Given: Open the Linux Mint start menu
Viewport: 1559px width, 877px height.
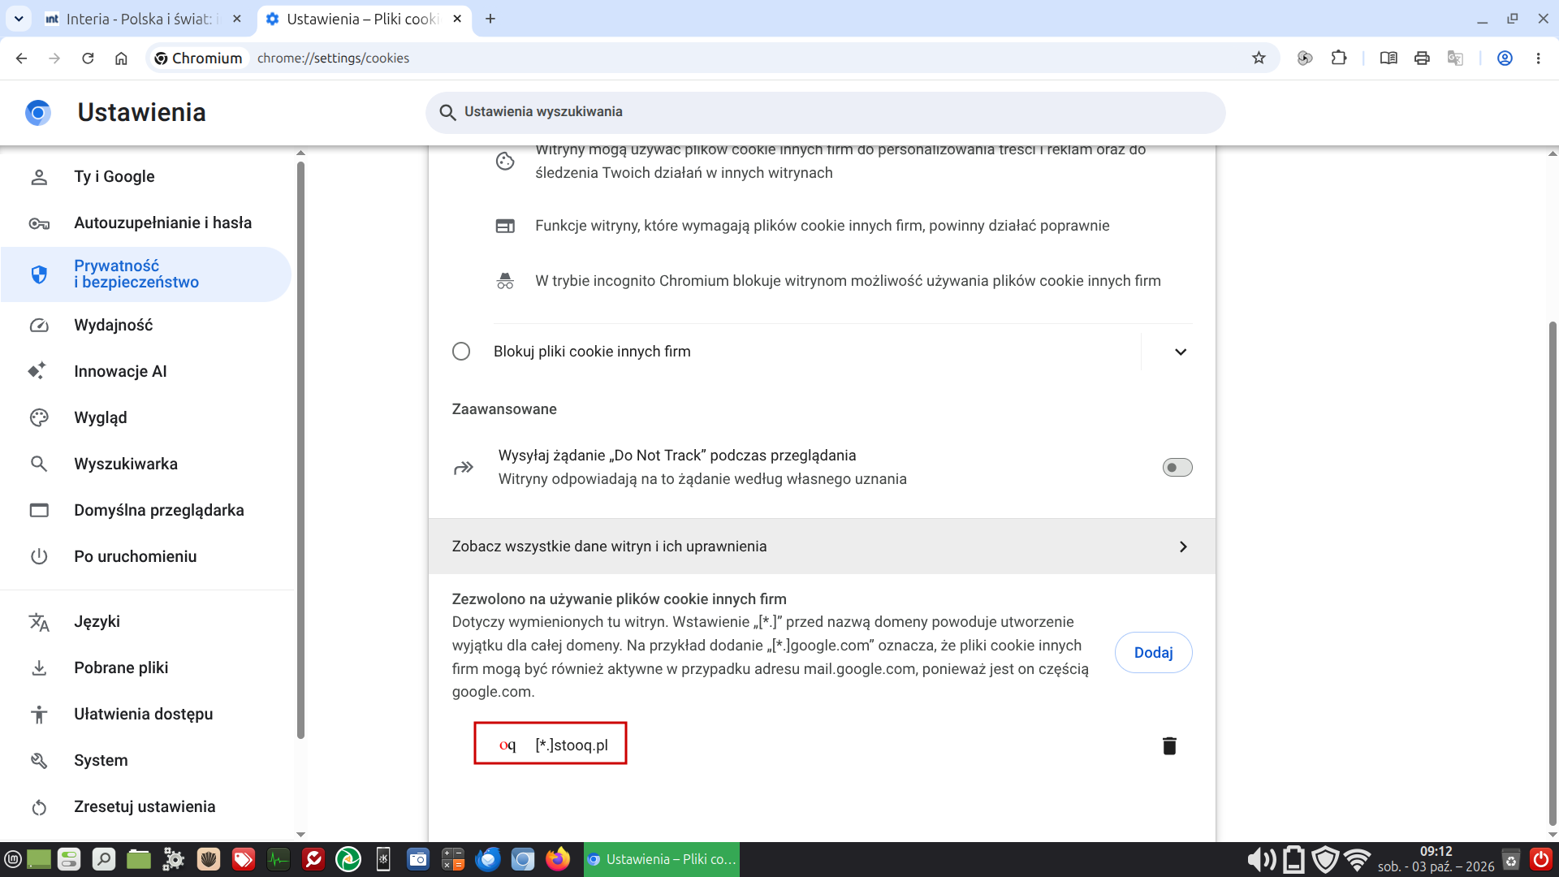Looking at the screenshot, I should click(x=12, y=859).
